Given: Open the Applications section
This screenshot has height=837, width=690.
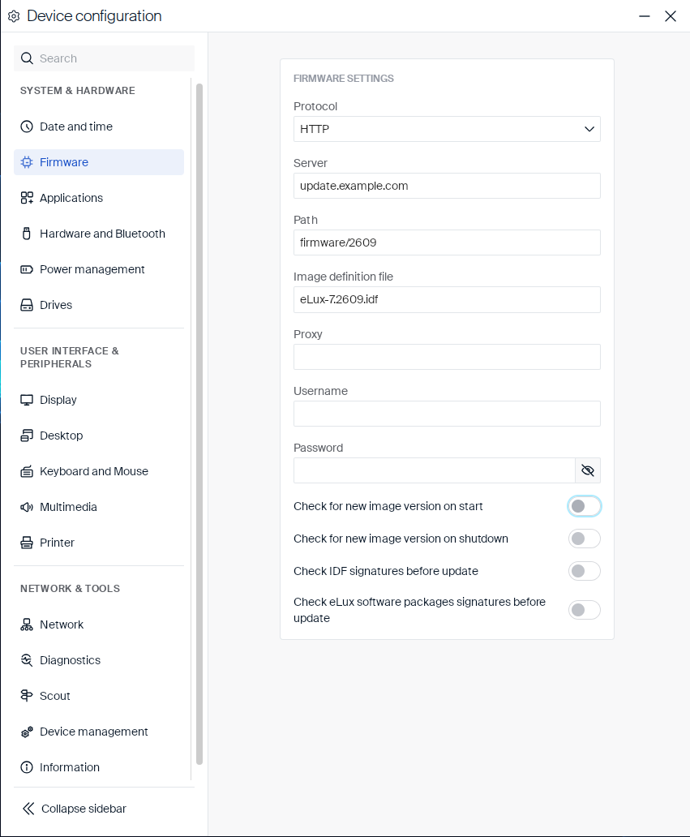Looking at the screenshot, I should (x=99, y=198).
